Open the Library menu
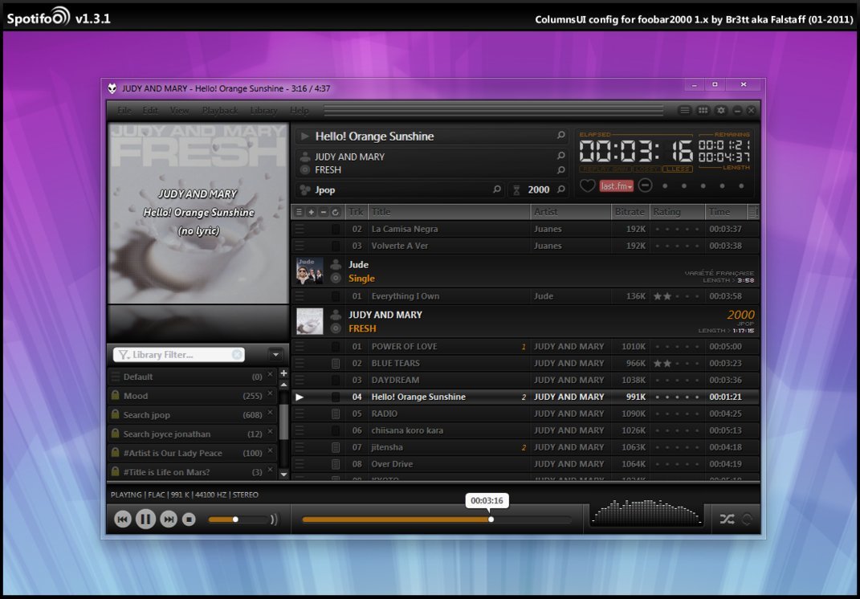860x599 pixels. pyautogui.click(x=263, y=110)
